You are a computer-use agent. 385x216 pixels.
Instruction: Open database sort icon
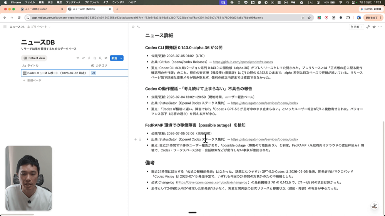84,58
